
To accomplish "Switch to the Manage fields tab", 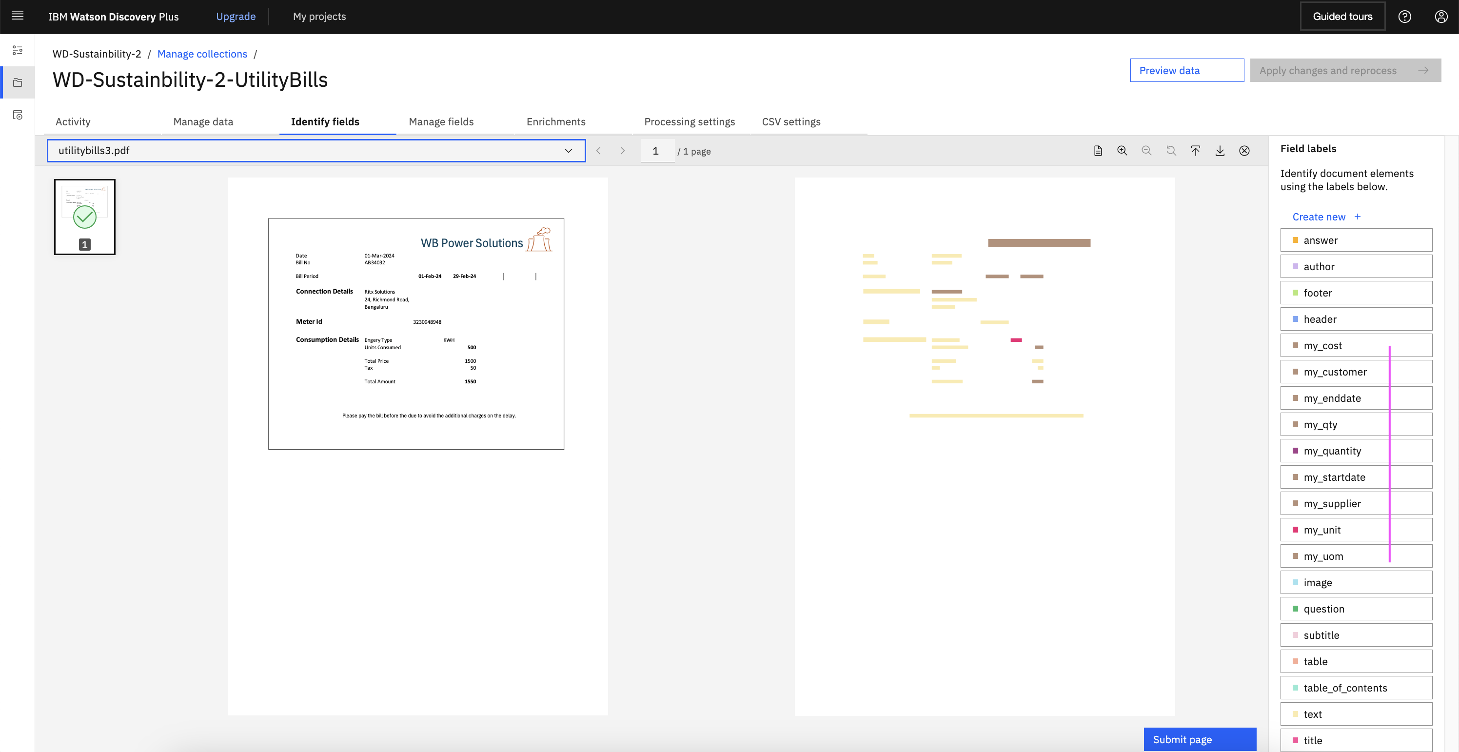I will pos(441,122).
